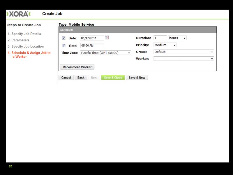233x175 pixels.
Task: Open the duration hours unit dropdown
Action: point(177,38)
